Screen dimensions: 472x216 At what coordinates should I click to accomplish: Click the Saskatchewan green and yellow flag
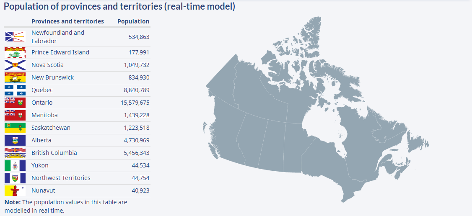tap(15, 128)
